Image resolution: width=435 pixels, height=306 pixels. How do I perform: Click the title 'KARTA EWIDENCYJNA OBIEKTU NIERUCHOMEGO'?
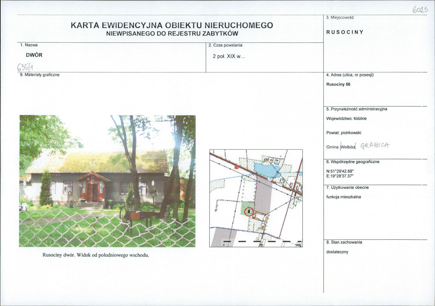[172, 25]
